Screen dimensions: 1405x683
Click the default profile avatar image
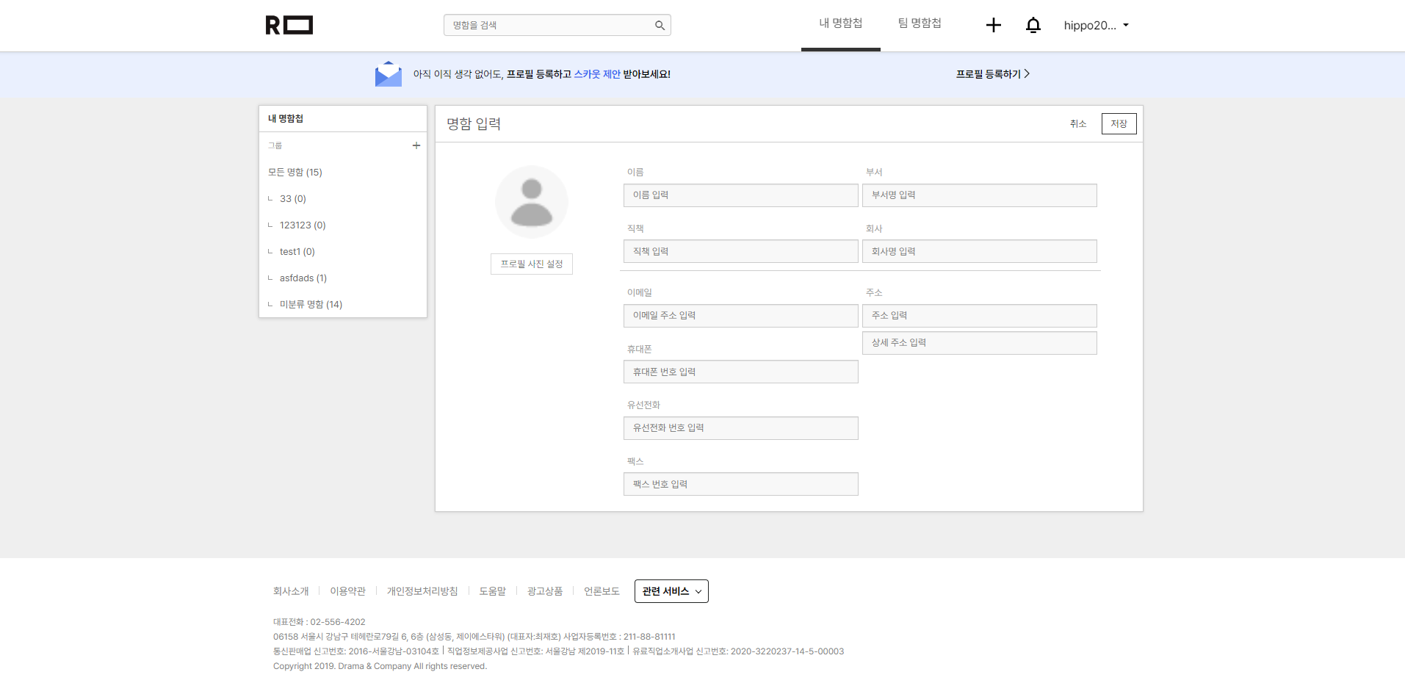point(532,202)
